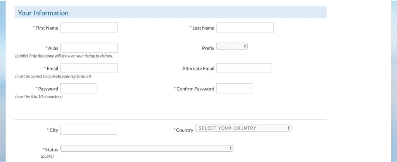The width and height of the screenshot is (397, 162).
Task: Select the Email input box
Action: pyautogui.click(x=89, y=68)
